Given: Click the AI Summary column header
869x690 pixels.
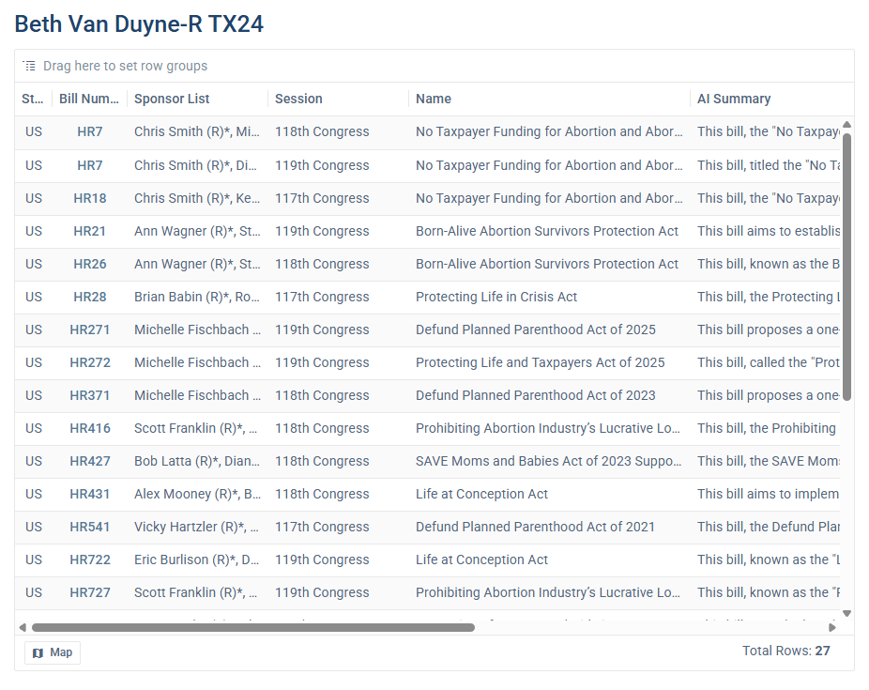Looking at the screenshot, I should 734,99.
